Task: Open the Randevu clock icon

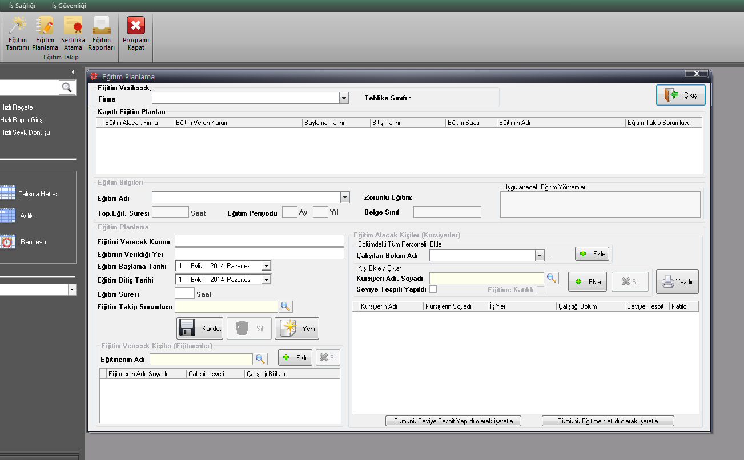Action: click(x=7, y=242)
